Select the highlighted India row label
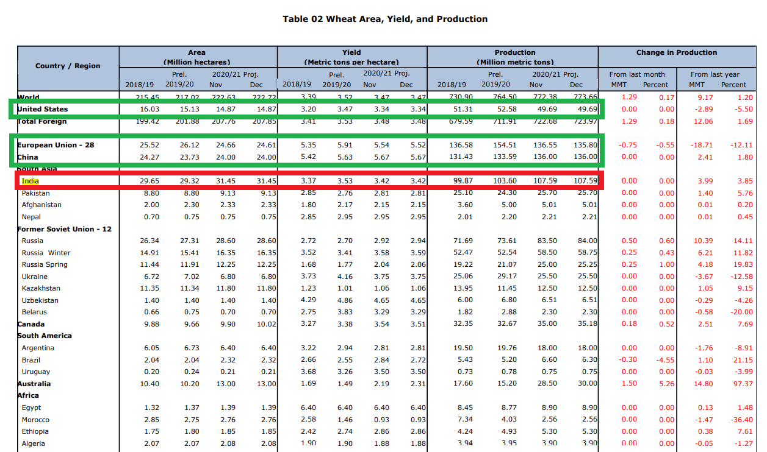This screenshot has width=767, height=452. click(30, 180)
